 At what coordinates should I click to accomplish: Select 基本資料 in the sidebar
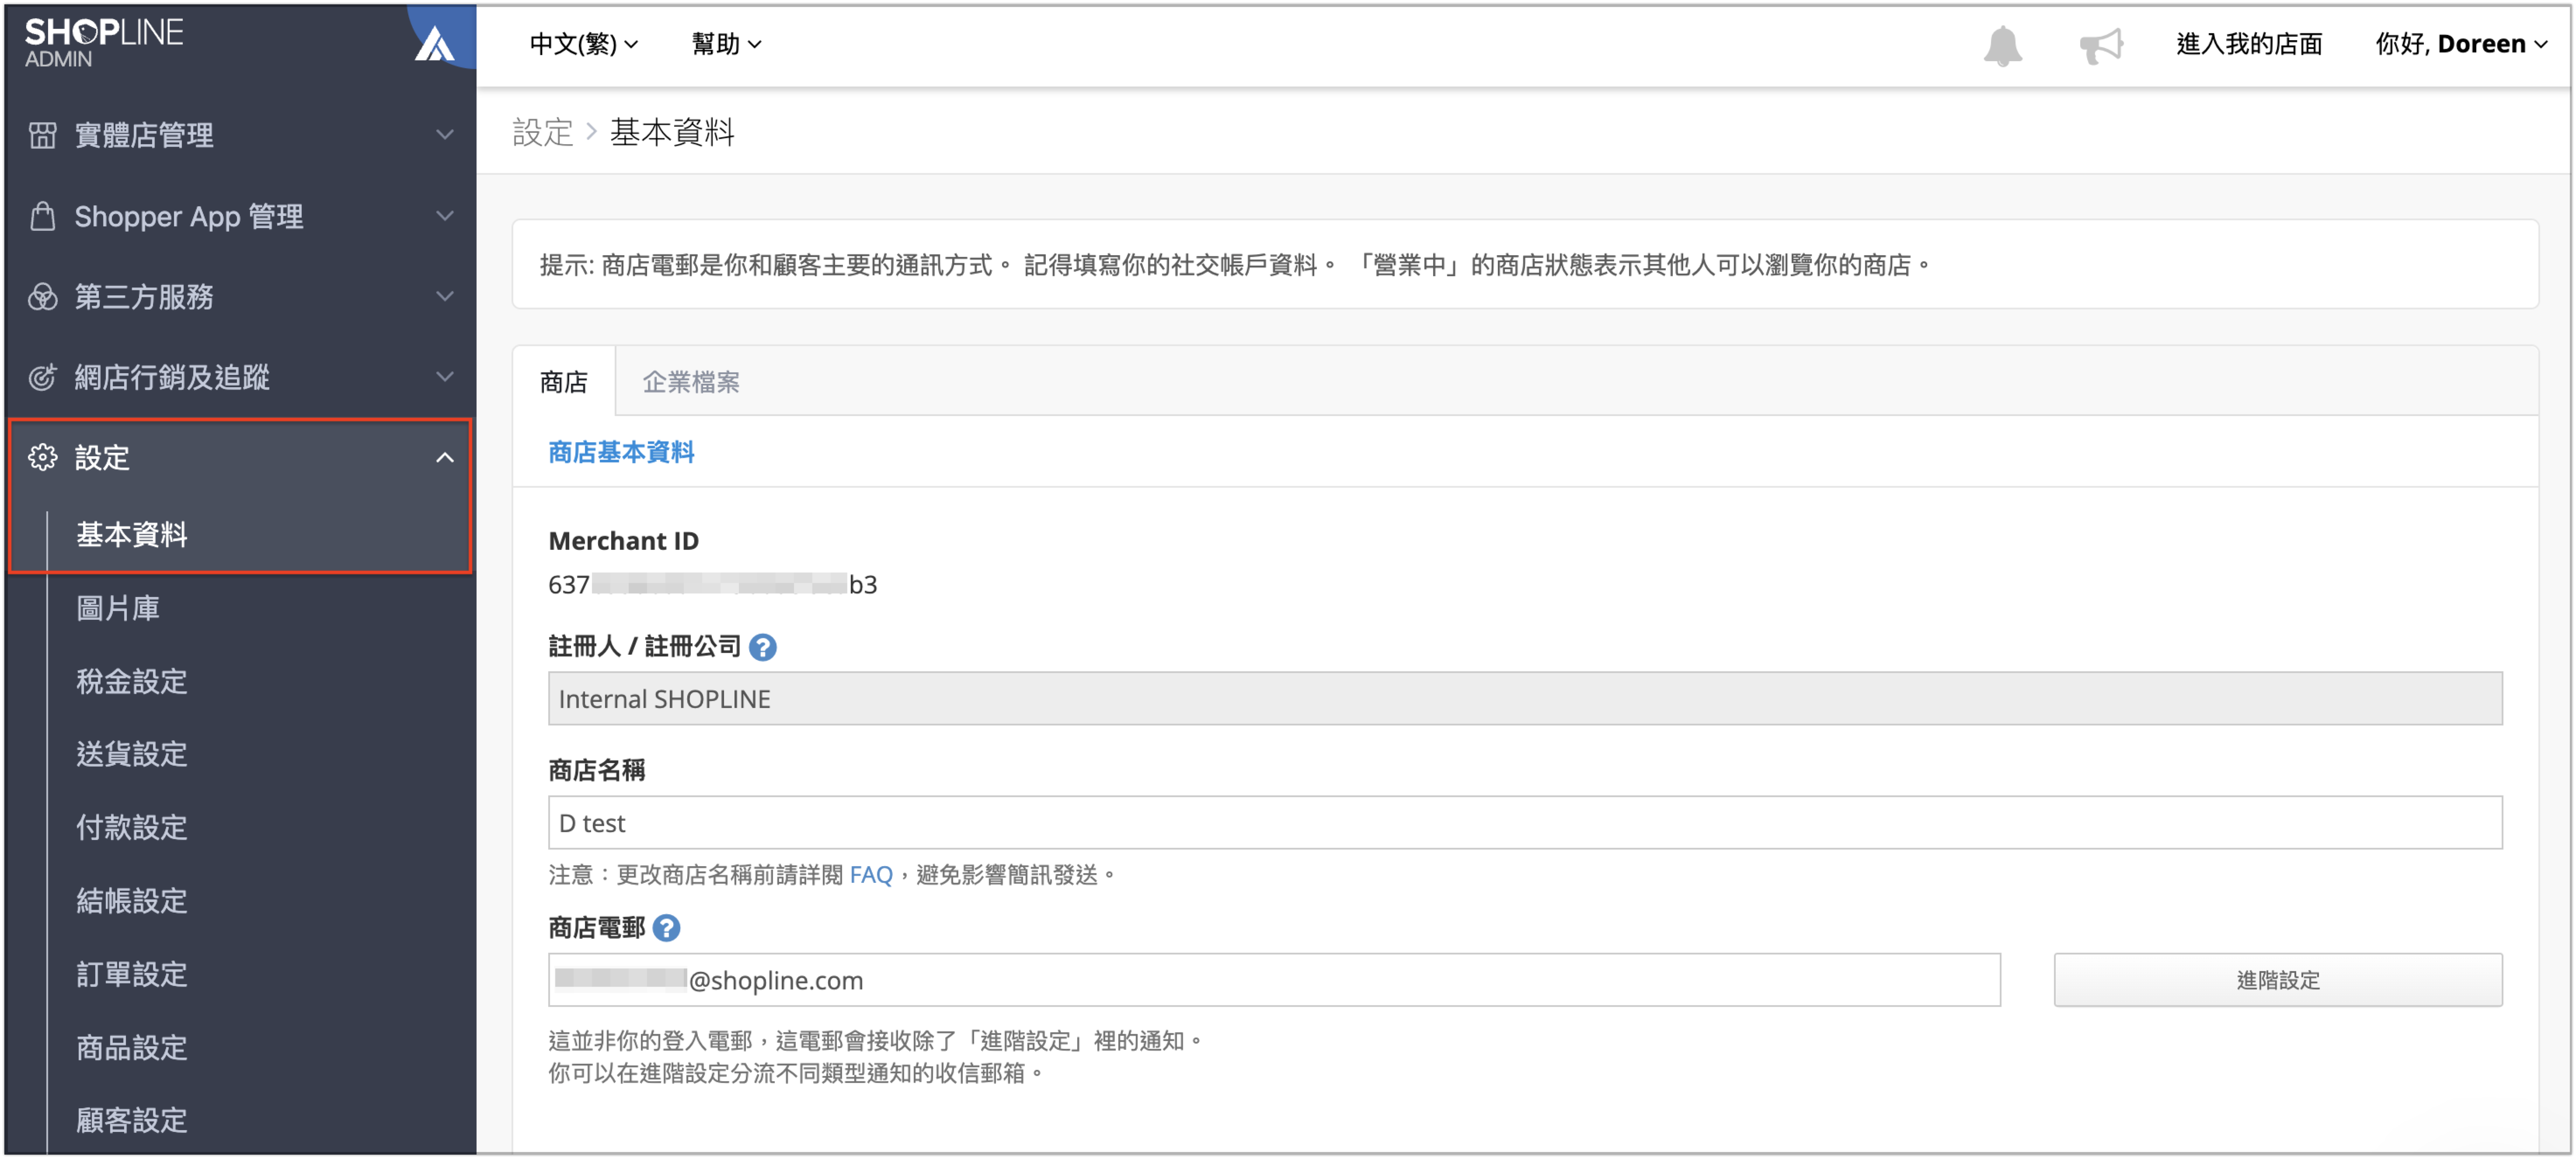131,535
